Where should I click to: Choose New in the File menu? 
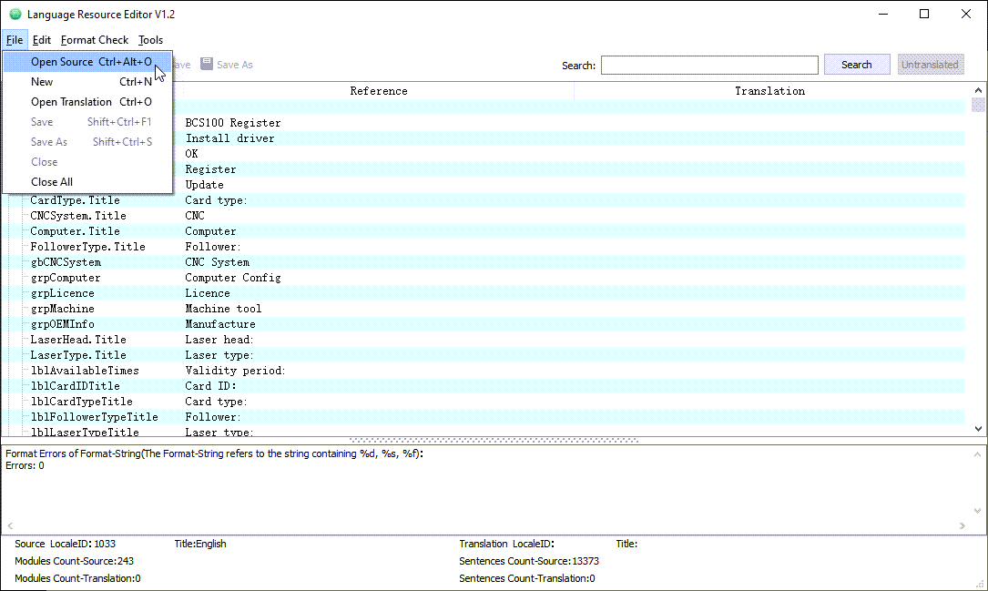tap(87, 82)
